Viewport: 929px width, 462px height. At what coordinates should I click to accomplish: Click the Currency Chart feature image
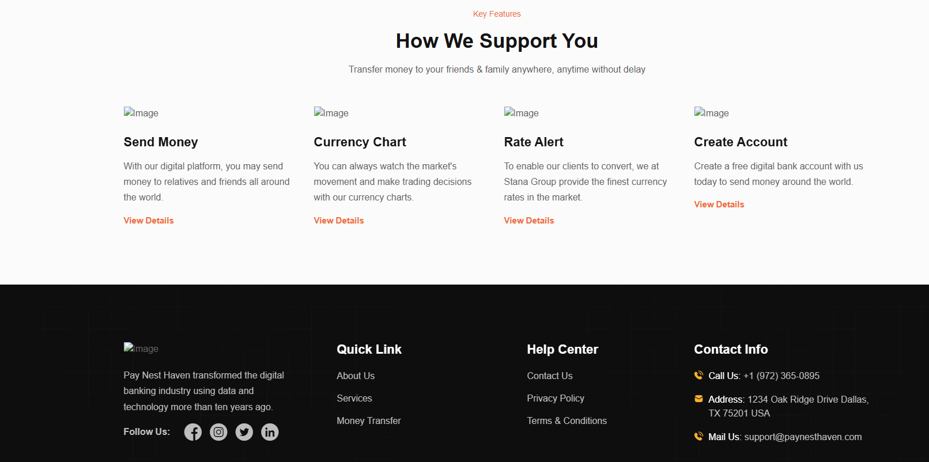[331, 113]
